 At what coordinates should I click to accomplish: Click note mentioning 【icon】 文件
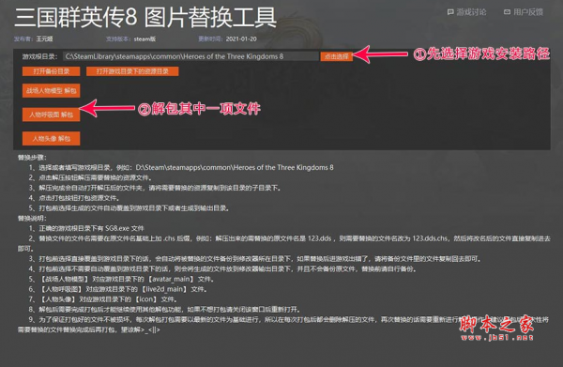coord(102,299)
